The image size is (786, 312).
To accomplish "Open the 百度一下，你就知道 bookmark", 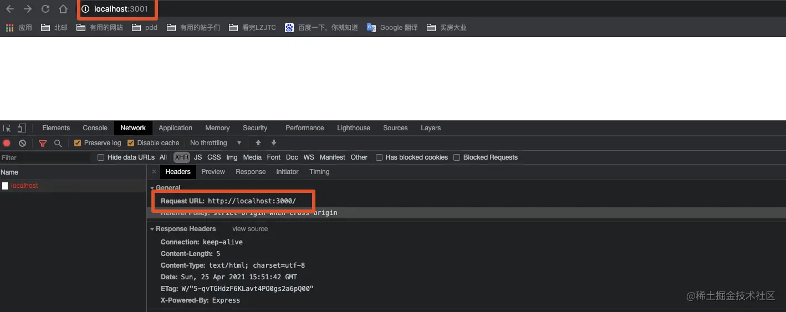I will pyautogui.click(x=321, y=27).
